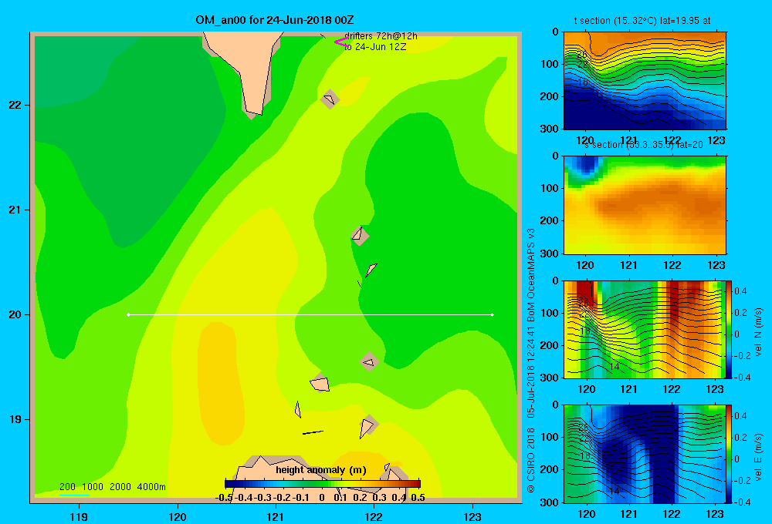Click the '© CSIRO 2018' vertical credit text
772x524 pixels.
click(531, 460)
